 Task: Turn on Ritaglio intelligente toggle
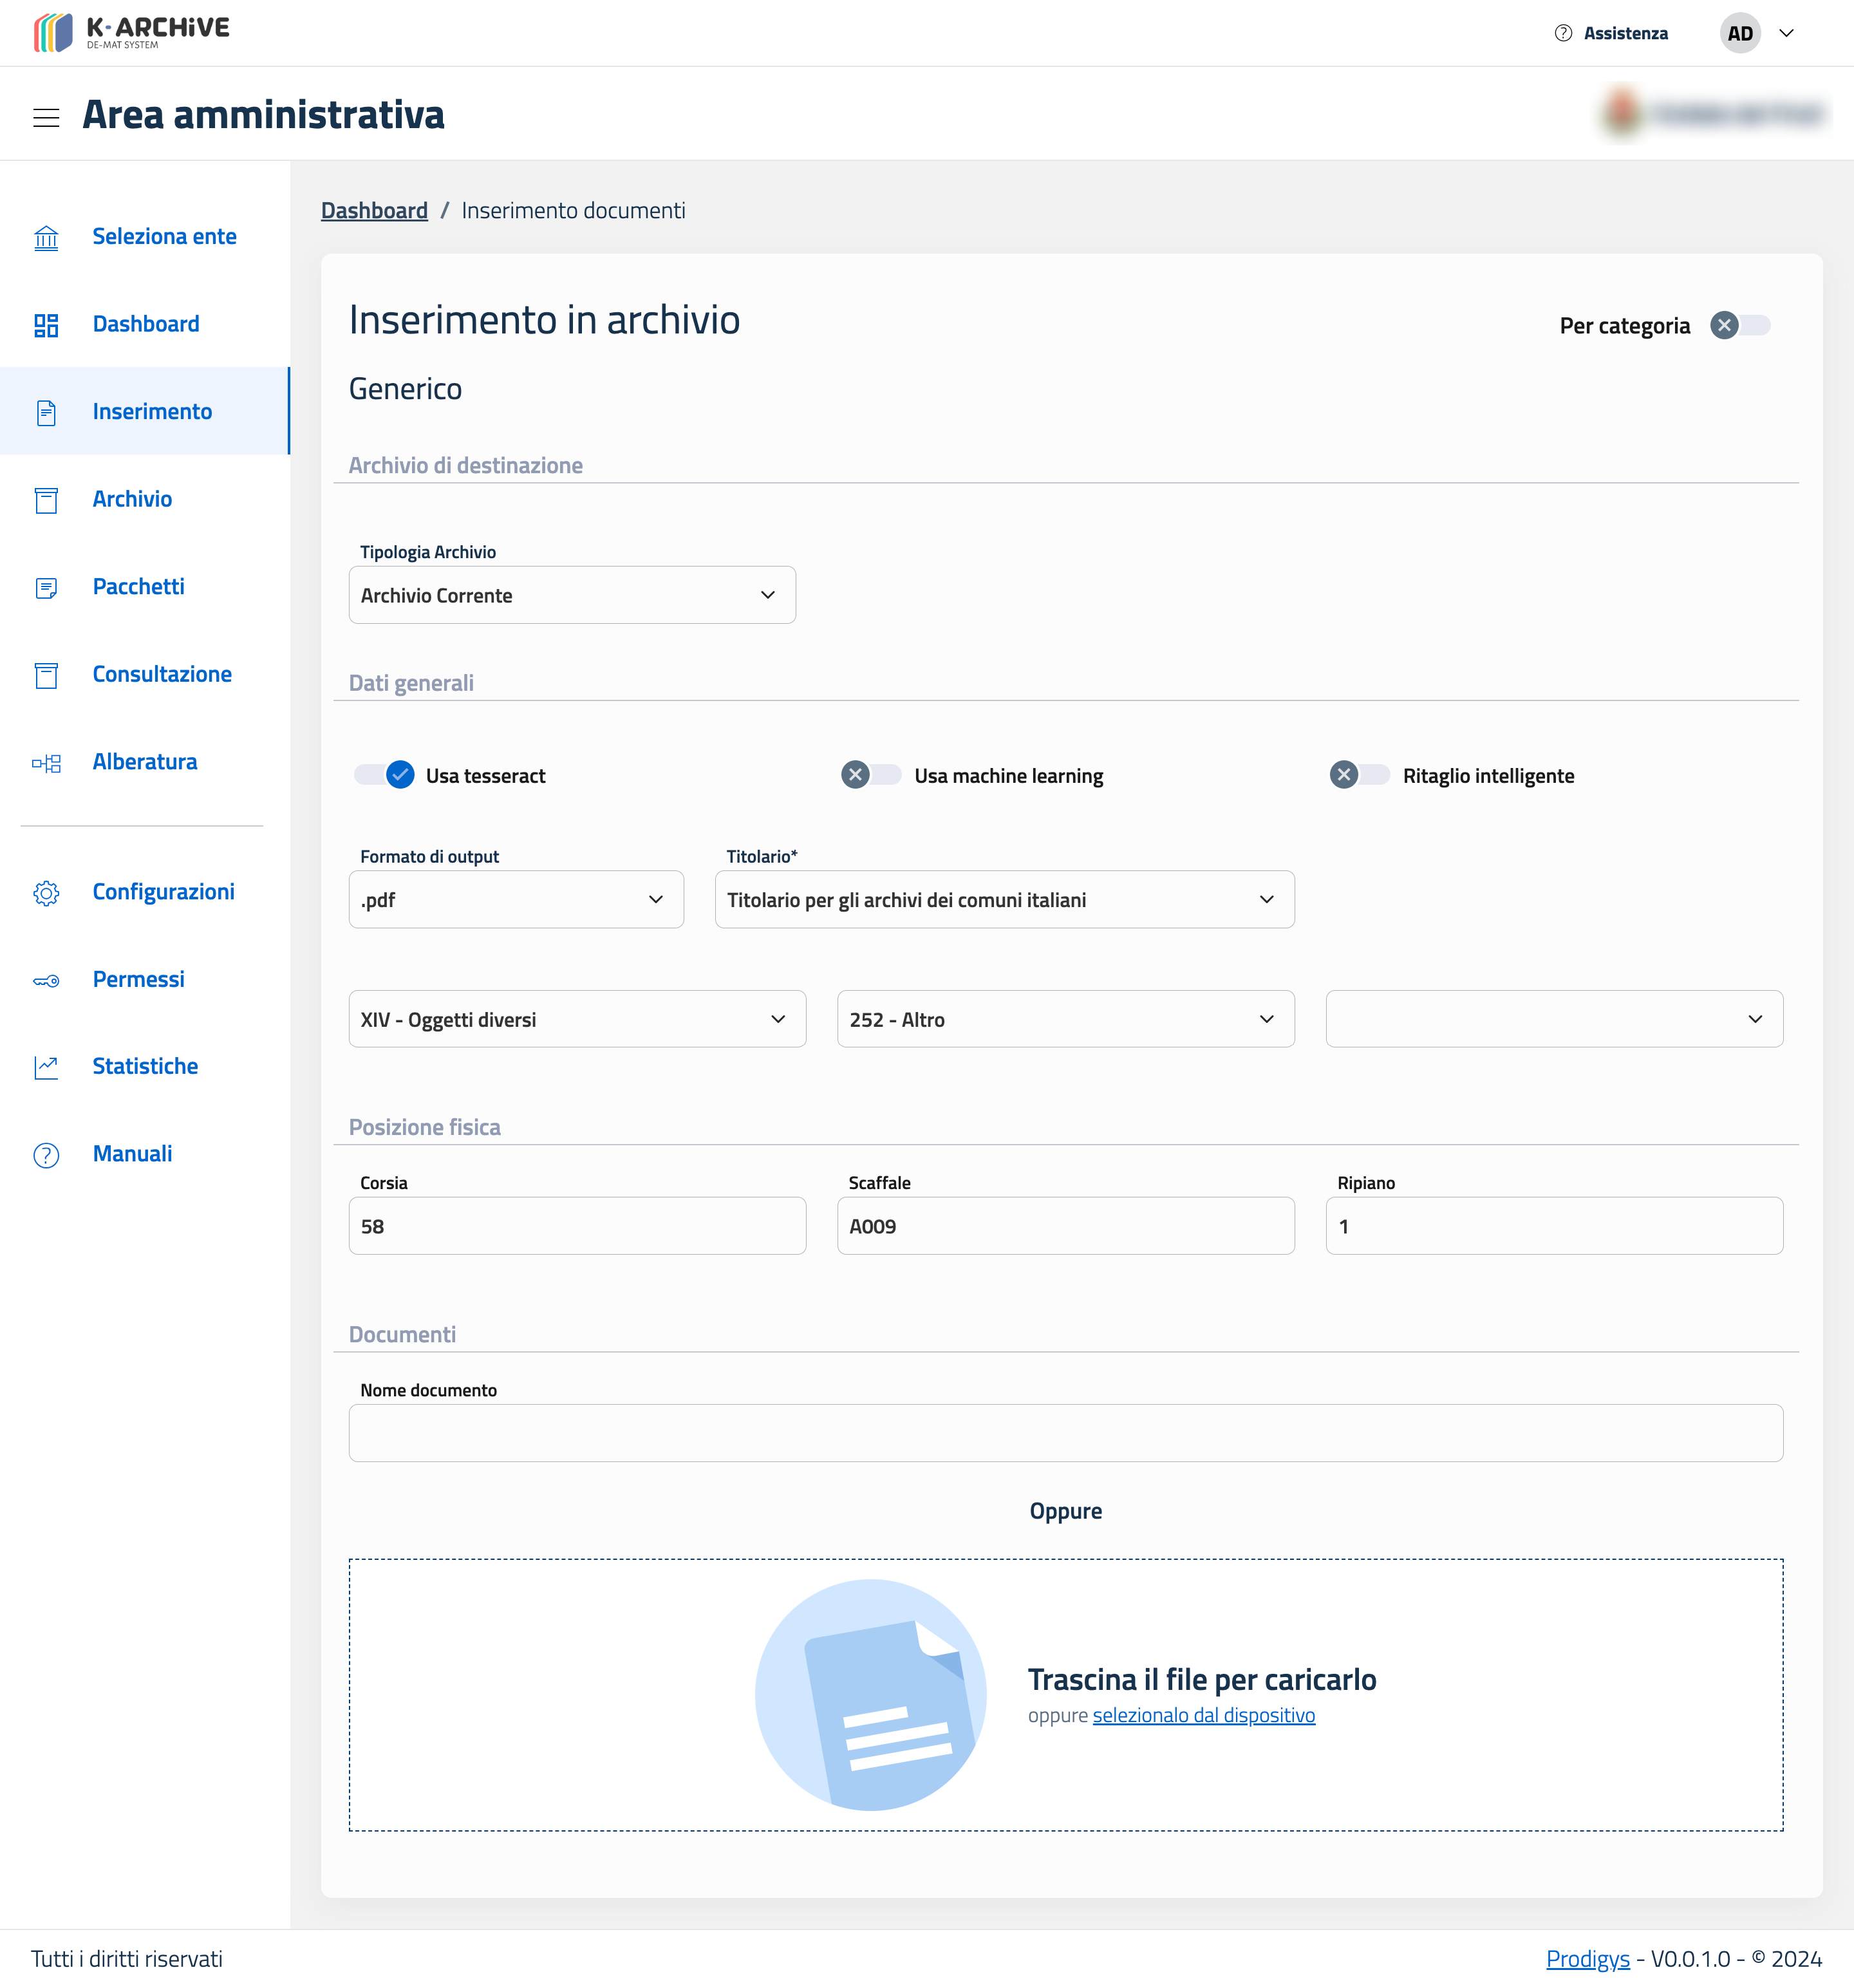[1359, 775]
